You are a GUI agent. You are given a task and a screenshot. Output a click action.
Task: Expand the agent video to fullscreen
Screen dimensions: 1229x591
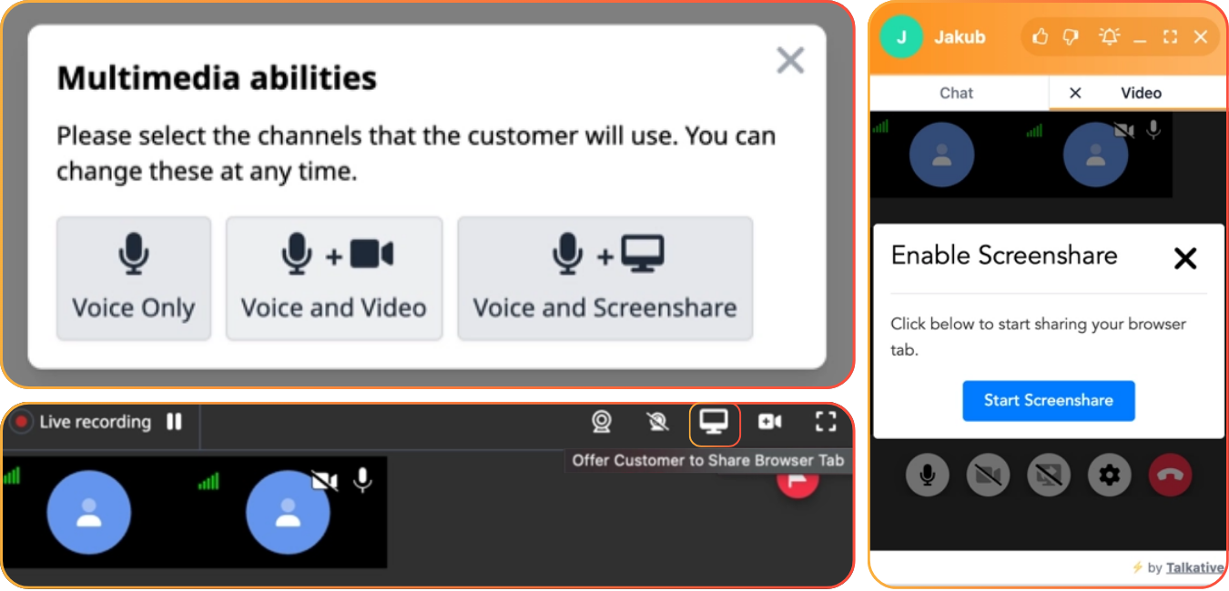[x=826, y=422]
